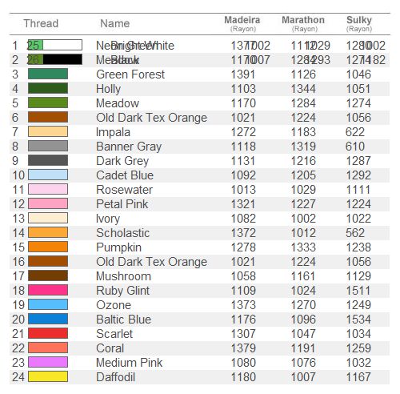Click the Madeira (Rayon) column header
Image resolution: width=400 pixels, height=394 pixels.
click(242, 24)
